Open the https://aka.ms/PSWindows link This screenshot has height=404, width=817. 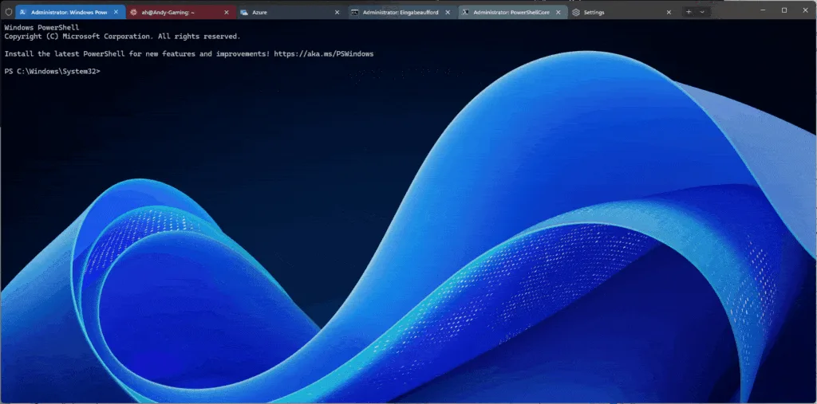pyautogui.click(x=324, y=53)
